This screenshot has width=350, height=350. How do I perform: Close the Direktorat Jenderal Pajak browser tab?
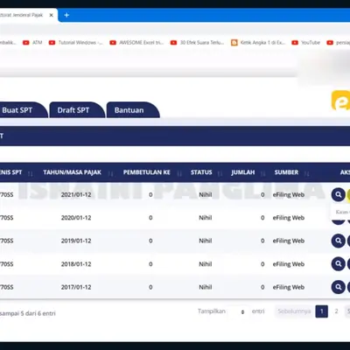pos(52,15)
